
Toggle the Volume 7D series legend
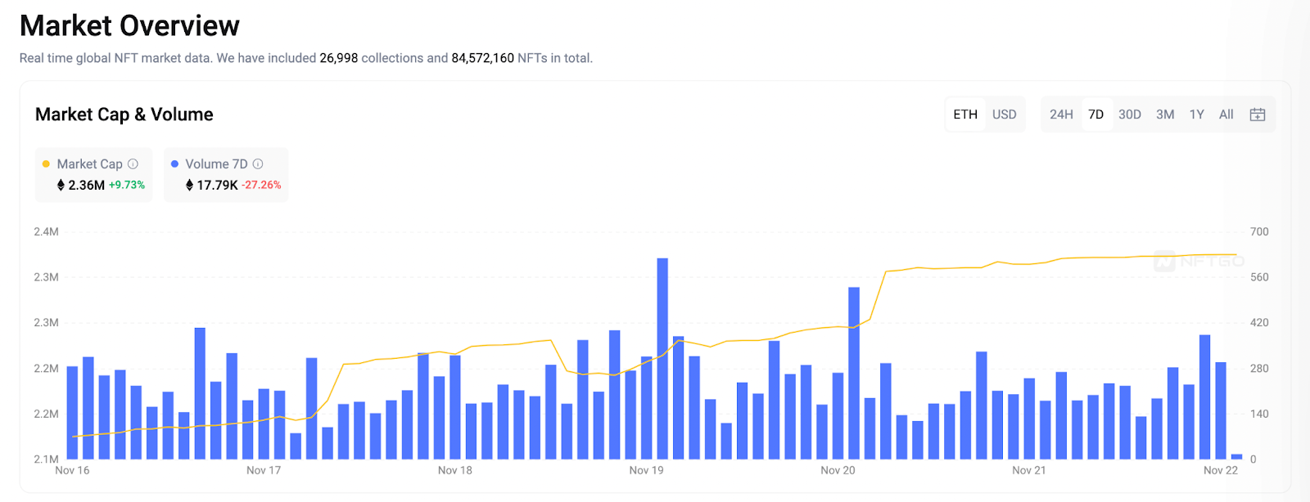216,164
